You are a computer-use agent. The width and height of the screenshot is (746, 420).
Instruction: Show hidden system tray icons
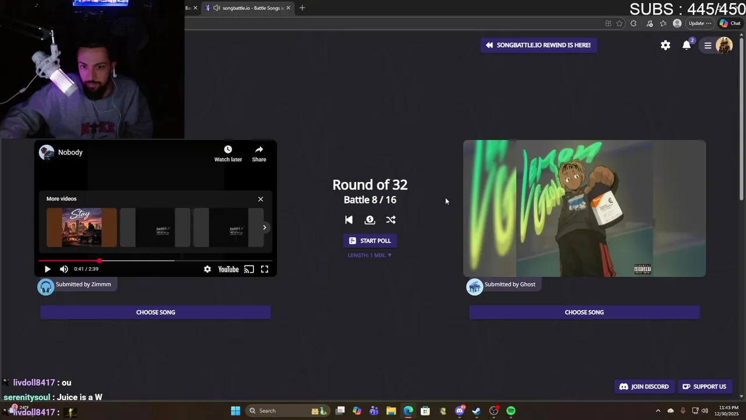pos(658,411)
